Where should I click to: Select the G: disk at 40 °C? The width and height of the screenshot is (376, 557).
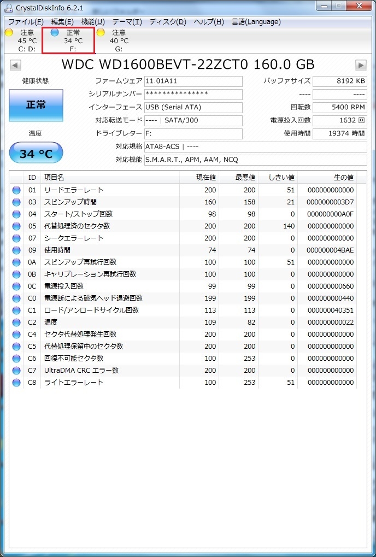point(114,40)
